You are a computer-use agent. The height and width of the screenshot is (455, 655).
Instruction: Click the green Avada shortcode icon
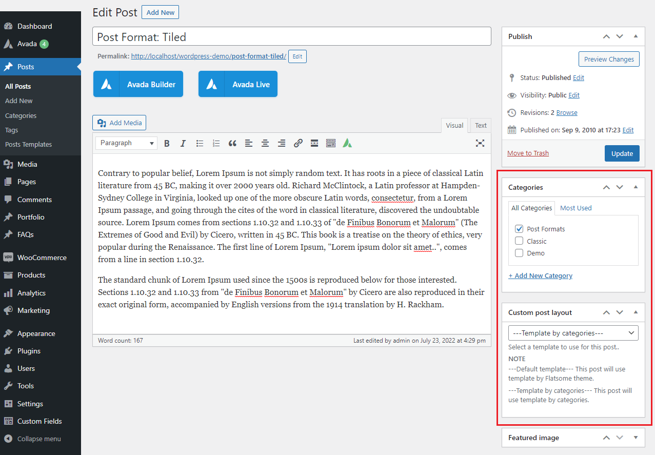(x=347, y=144)
